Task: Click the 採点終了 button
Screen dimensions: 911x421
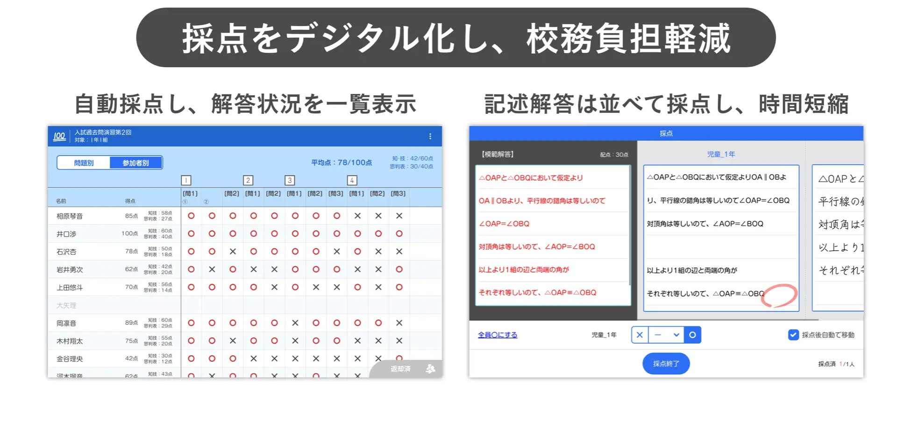Action: [x=666, y=364]
